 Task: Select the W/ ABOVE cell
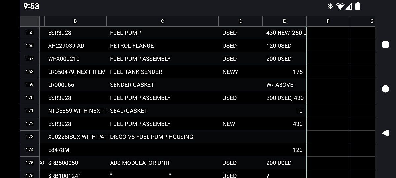click(284, 85)
